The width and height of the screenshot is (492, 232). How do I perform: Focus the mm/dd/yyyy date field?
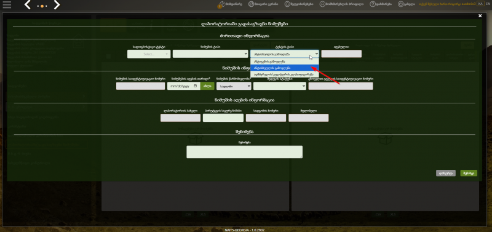[x=183, y=86]
